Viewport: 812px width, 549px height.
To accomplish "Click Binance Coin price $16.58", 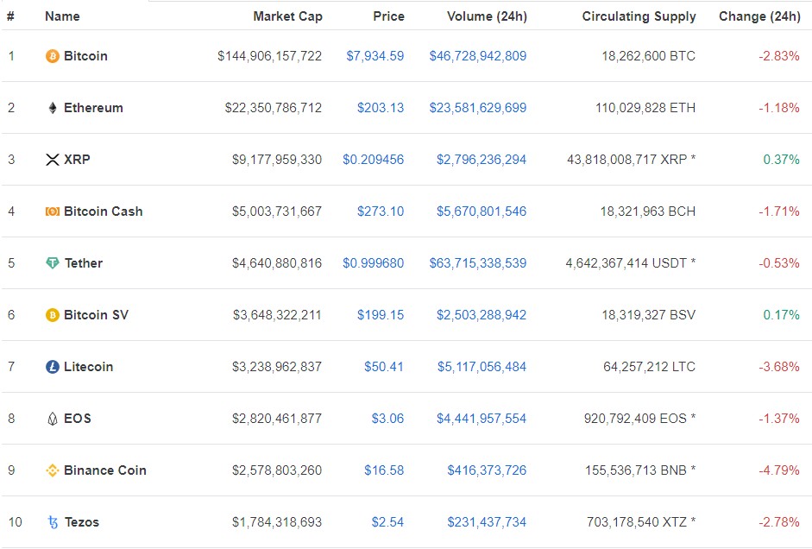I will [384, 470].
